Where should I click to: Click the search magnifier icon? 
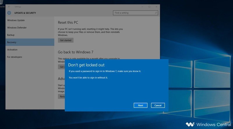click(156, 13)
